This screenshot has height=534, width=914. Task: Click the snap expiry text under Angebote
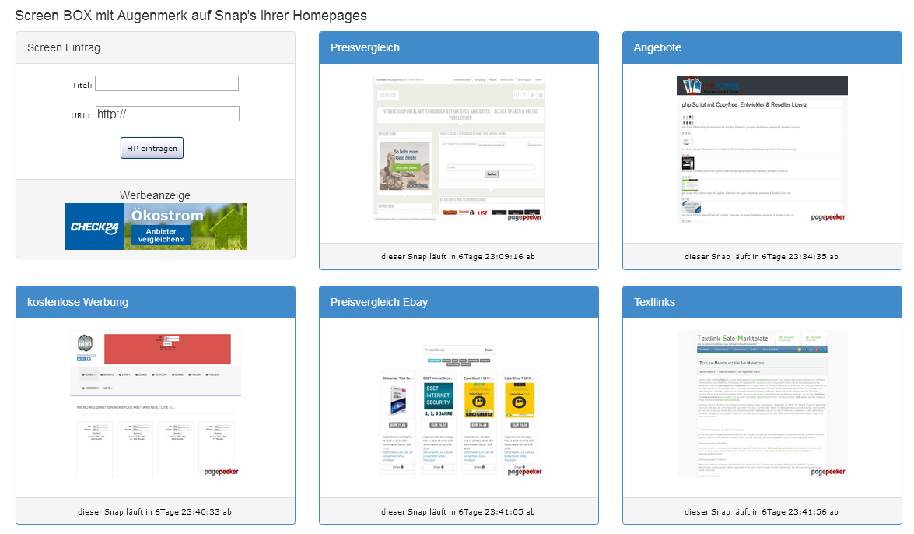[x=762, y=256]
